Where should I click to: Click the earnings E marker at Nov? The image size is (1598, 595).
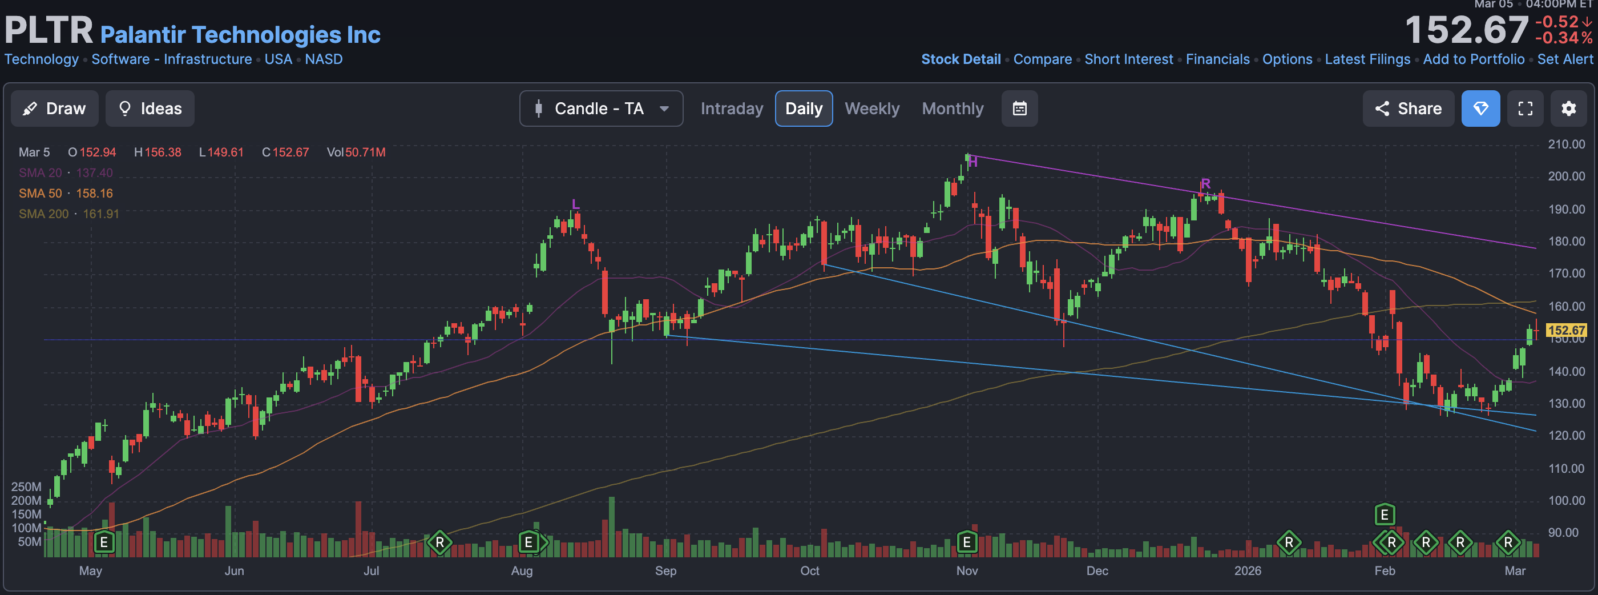(x=966, y=542)
